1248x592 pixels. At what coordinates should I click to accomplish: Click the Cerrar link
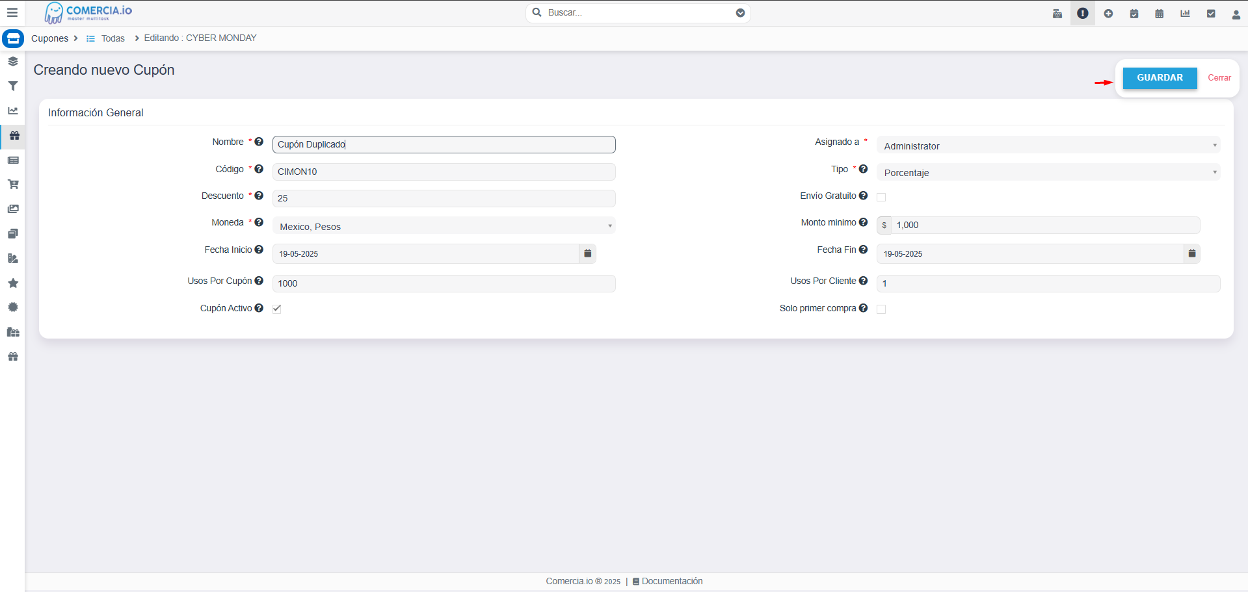(1219, 77)
